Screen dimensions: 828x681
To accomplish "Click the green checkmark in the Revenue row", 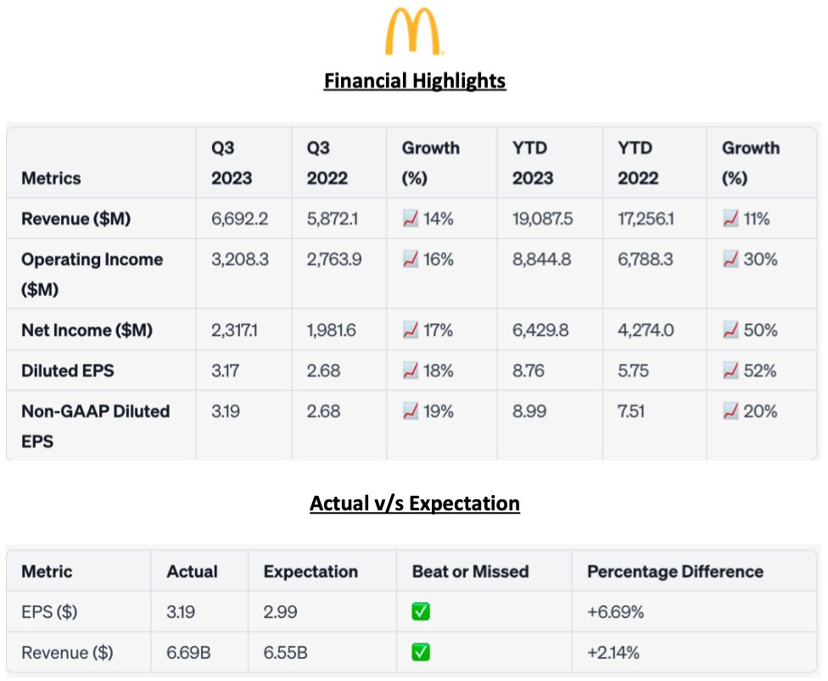I will click(421, 653).
